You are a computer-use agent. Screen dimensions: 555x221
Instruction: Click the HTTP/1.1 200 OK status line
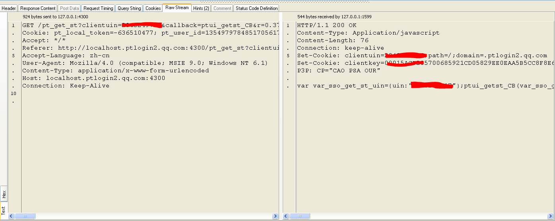(326, 25)
